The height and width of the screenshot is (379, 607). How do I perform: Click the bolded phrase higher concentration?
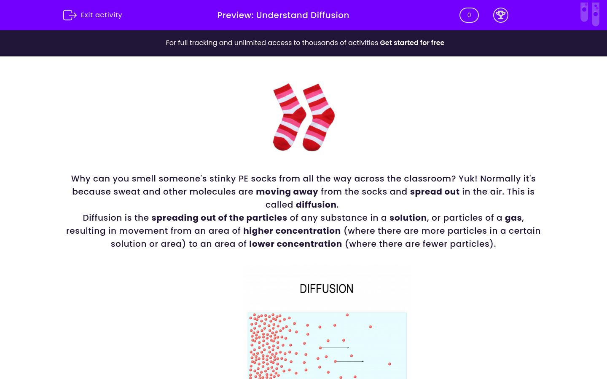(292, 231)
